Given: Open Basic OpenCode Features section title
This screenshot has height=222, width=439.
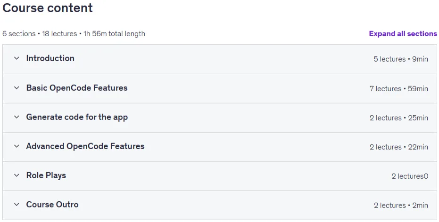Looking at the screenshot, I should pos(77,88).
